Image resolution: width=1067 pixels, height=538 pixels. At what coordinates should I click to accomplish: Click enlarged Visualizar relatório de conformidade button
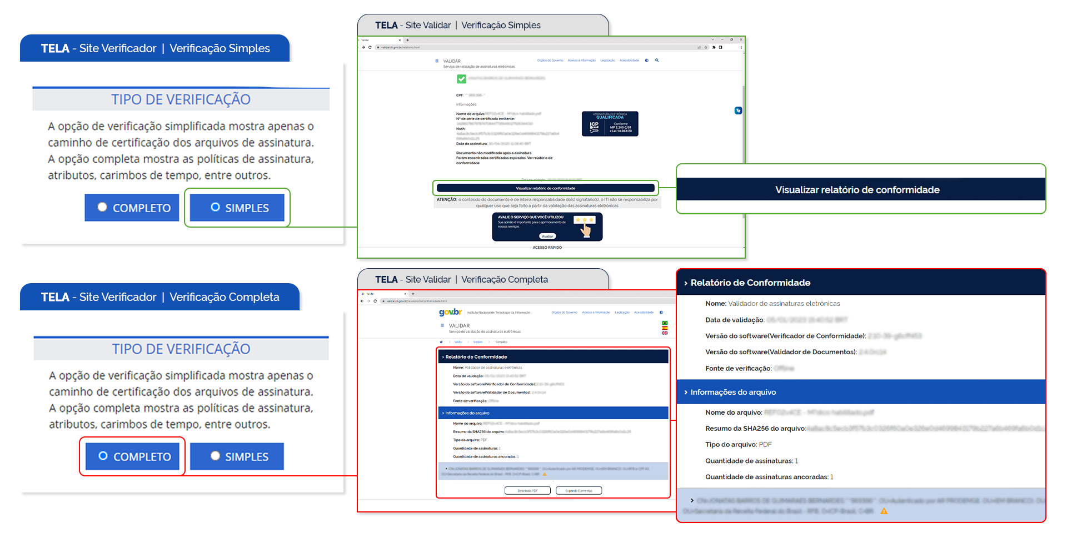[x=861, y=189]
